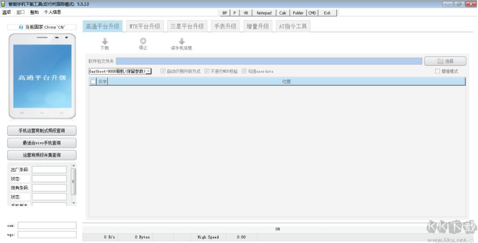Open the 选项 menu
The image size is (478, 243).
pos(6,12)
